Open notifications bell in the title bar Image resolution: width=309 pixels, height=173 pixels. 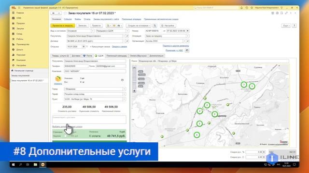pyautogui.click(x=241, y=8)
